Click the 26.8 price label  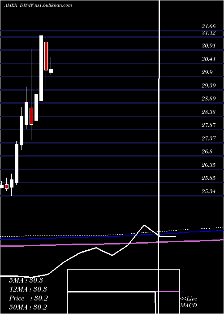click(207, 152)
